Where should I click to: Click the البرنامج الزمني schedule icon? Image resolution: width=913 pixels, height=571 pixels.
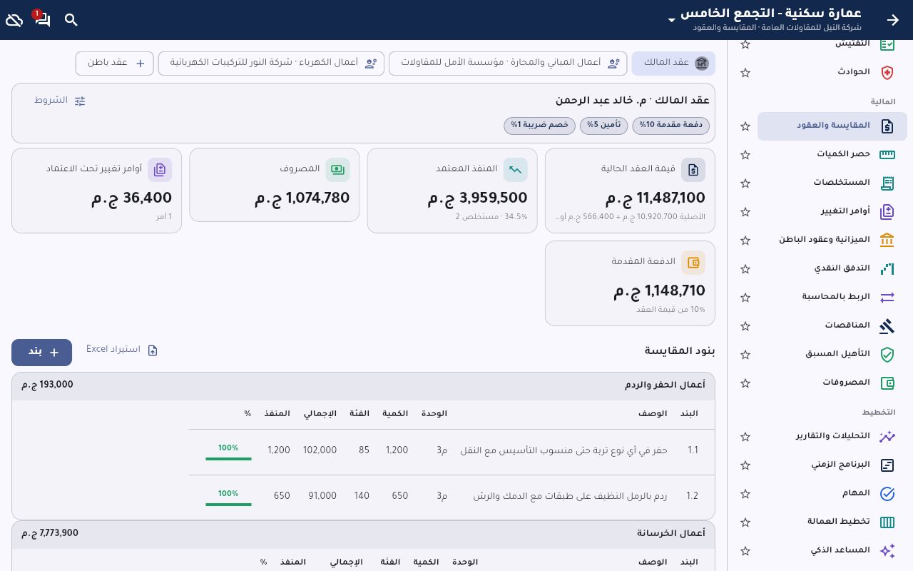pyautogui.click(x=887, y=465)
